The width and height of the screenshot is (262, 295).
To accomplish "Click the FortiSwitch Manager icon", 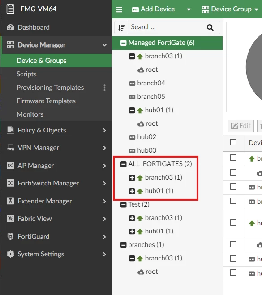I will pyautogui.click(x=10, y=183).
